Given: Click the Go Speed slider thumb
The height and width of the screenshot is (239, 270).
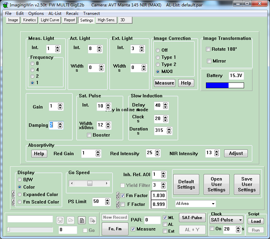Looking at the screenshot, I should click(x=90, y=183).
